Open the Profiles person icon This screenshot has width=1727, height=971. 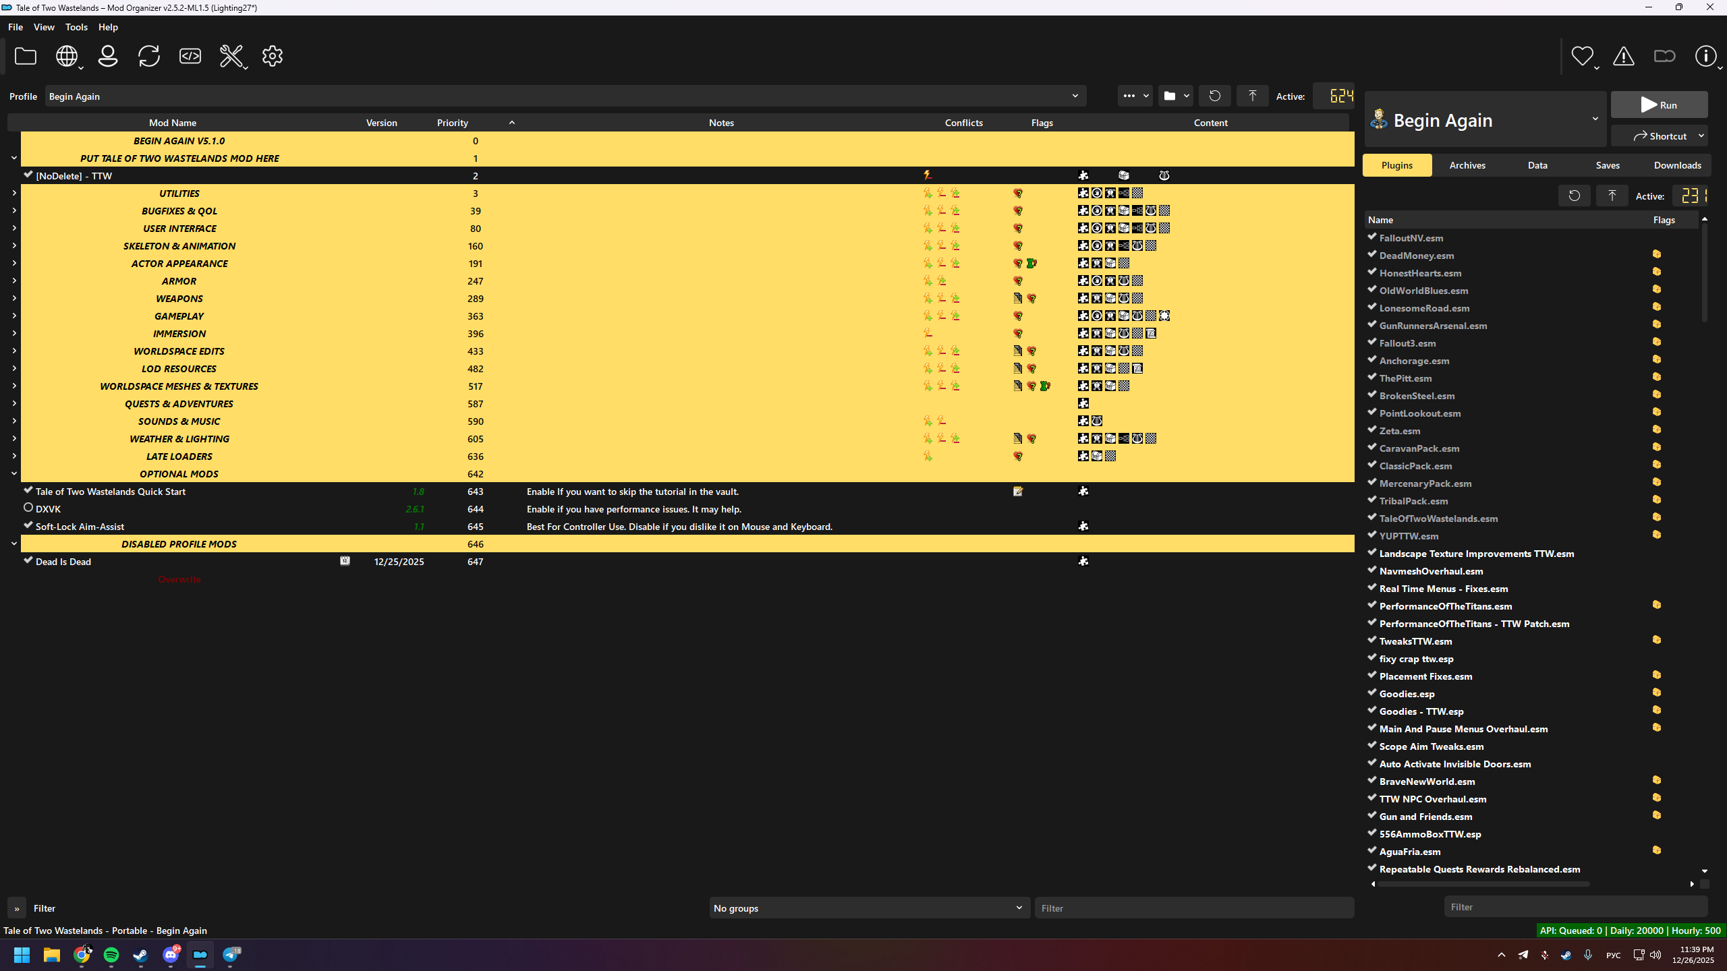[x=108, y=57]
